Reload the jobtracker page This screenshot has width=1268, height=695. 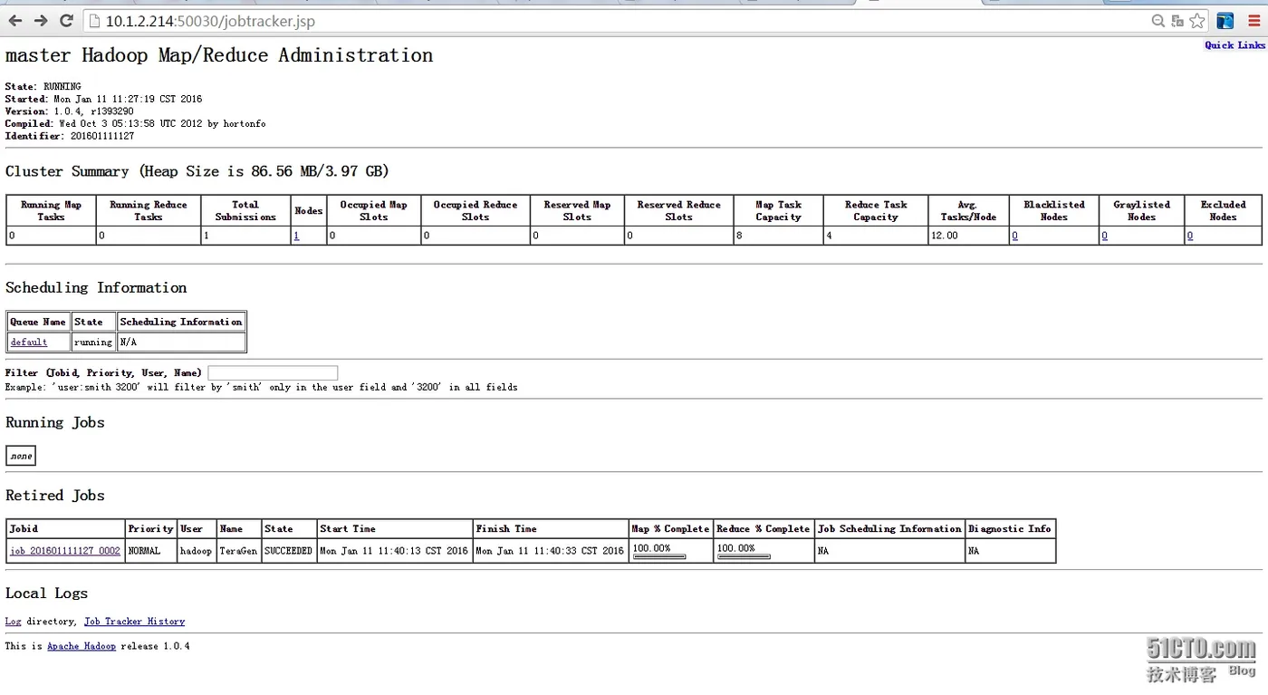pyautogui.click(x=66, y=21)
